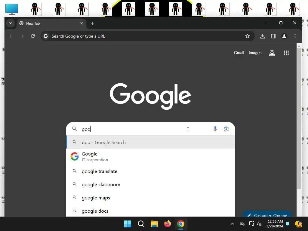308x231 pixels.
Task: Show hidden system tray icons
Action: pyautogui.click(x=233, y=224)
